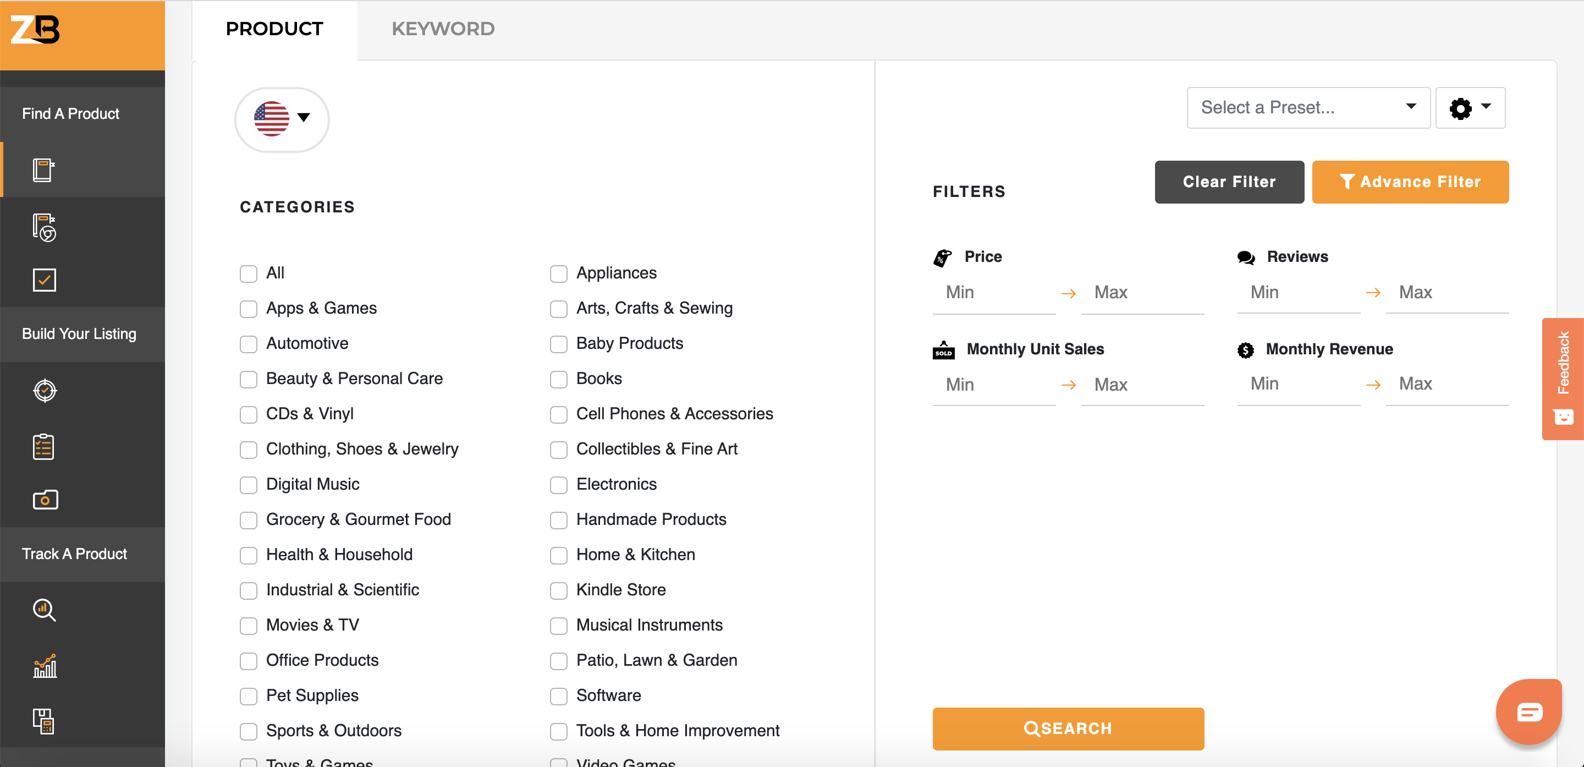Click the listing/notepad icon in sidebar

pyautogui.click(x=43, y=446)
